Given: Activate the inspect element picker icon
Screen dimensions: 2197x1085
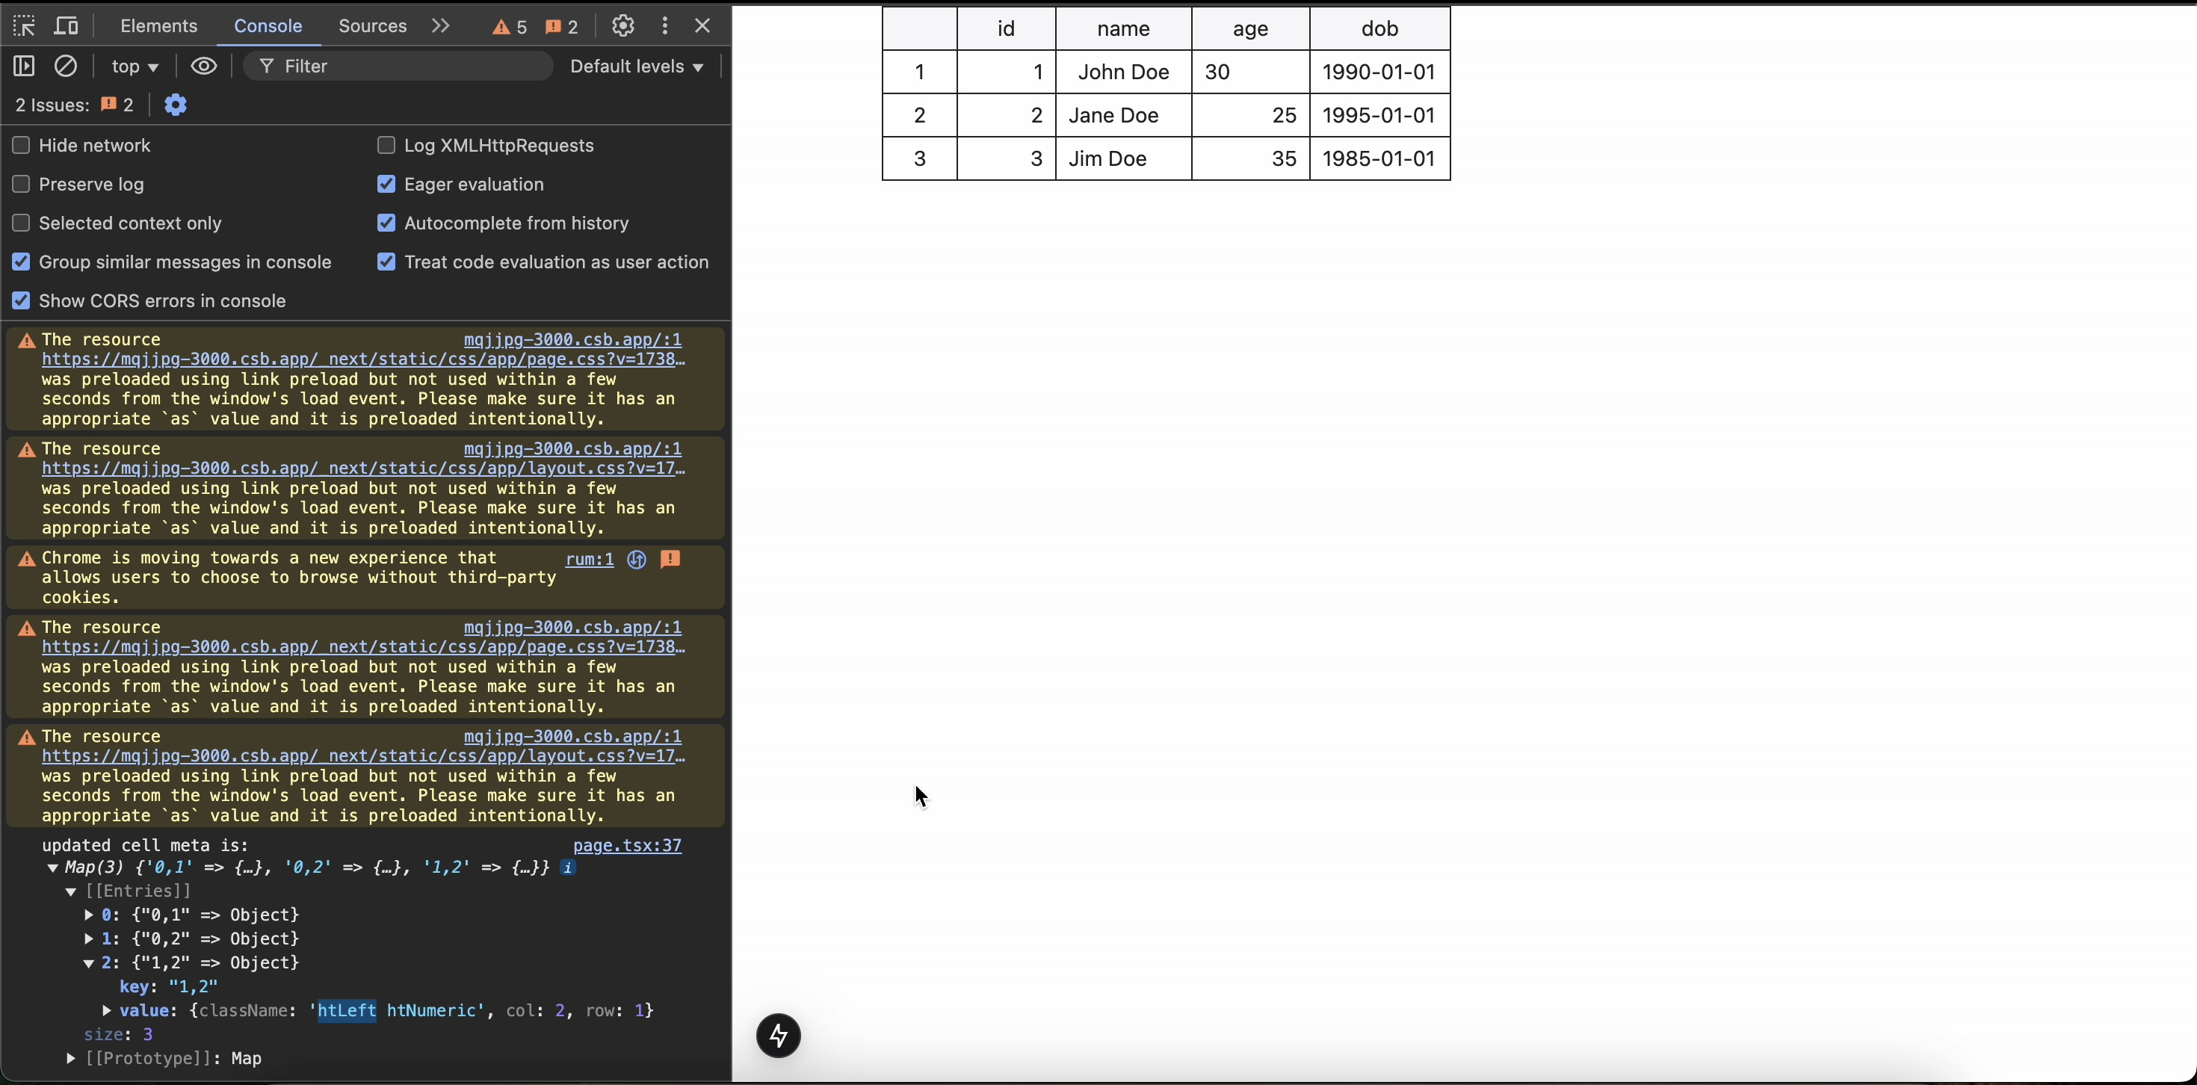Looking at the screenshot, I should click(24, 26).
